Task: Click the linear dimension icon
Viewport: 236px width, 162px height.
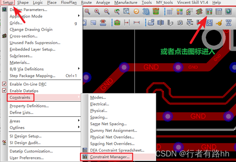Action: point(137,23)
